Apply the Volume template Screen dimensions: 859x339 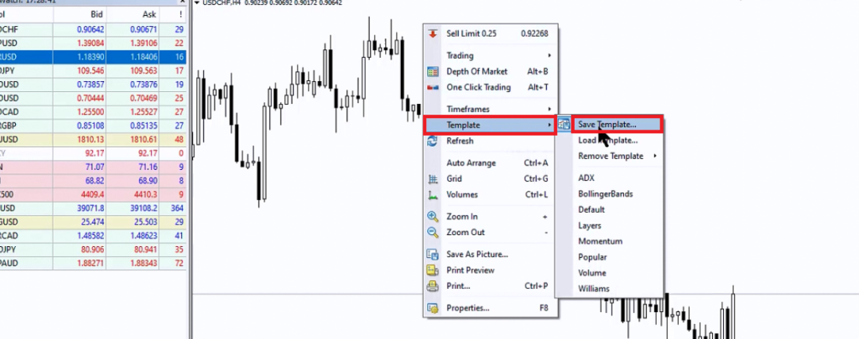pyautogui.click(x=609, y=273)
